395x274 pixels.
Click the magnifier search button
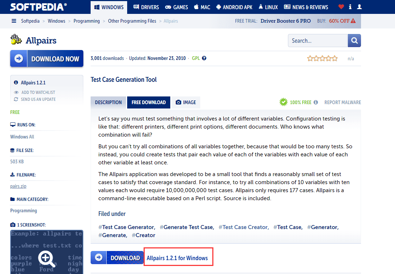click(x=354, y=41)
